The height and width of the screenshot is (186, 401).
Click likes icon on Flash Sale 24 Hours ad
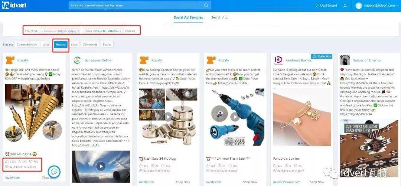click(x=141, y=166)
